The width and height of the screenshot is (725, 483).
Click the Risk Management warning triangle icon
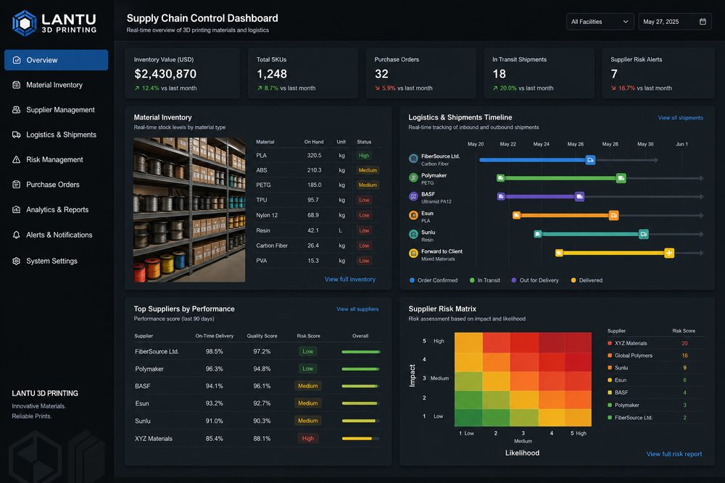pos(16,160)
